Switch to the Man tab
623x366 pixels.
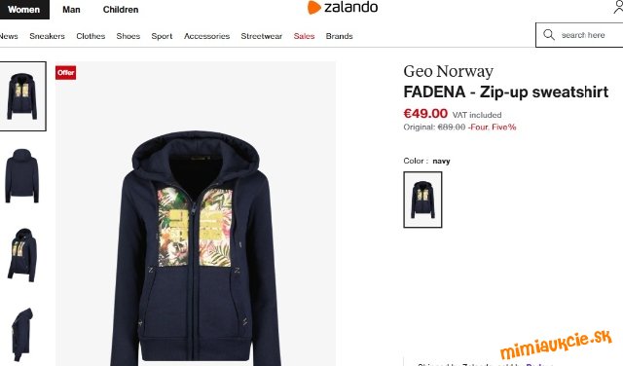click(71, 10)
